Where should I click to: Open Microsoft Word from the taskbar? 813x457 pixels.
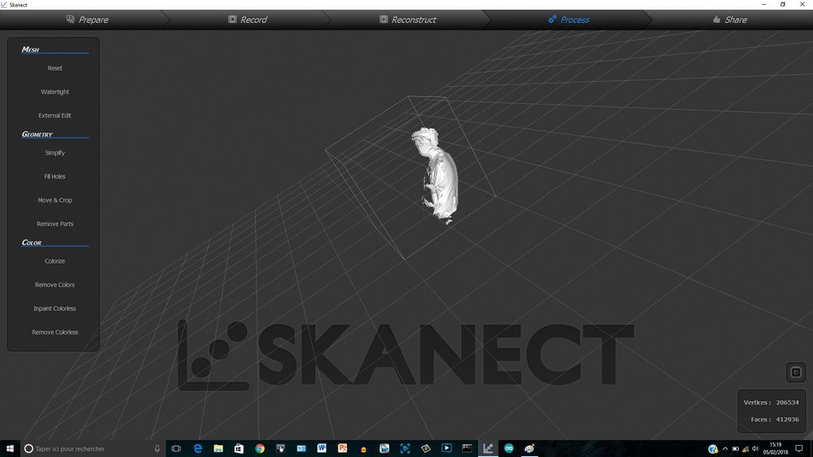(x=322, y=449)
